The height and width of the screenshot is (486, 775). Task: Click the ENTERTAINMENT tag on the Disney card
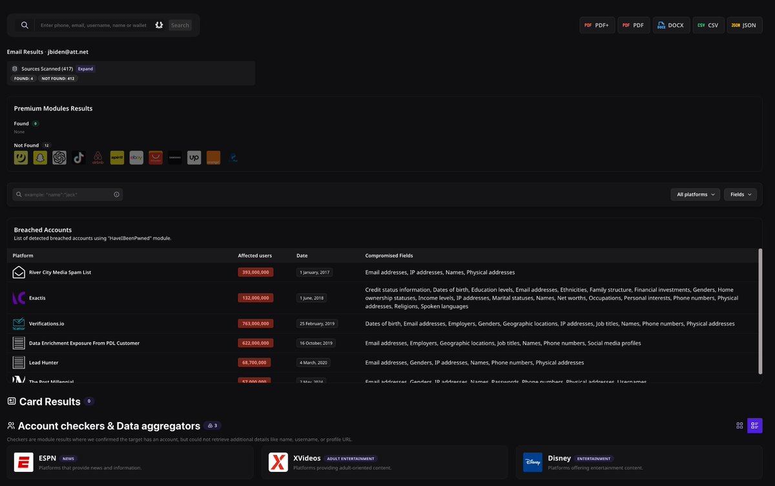594,459
